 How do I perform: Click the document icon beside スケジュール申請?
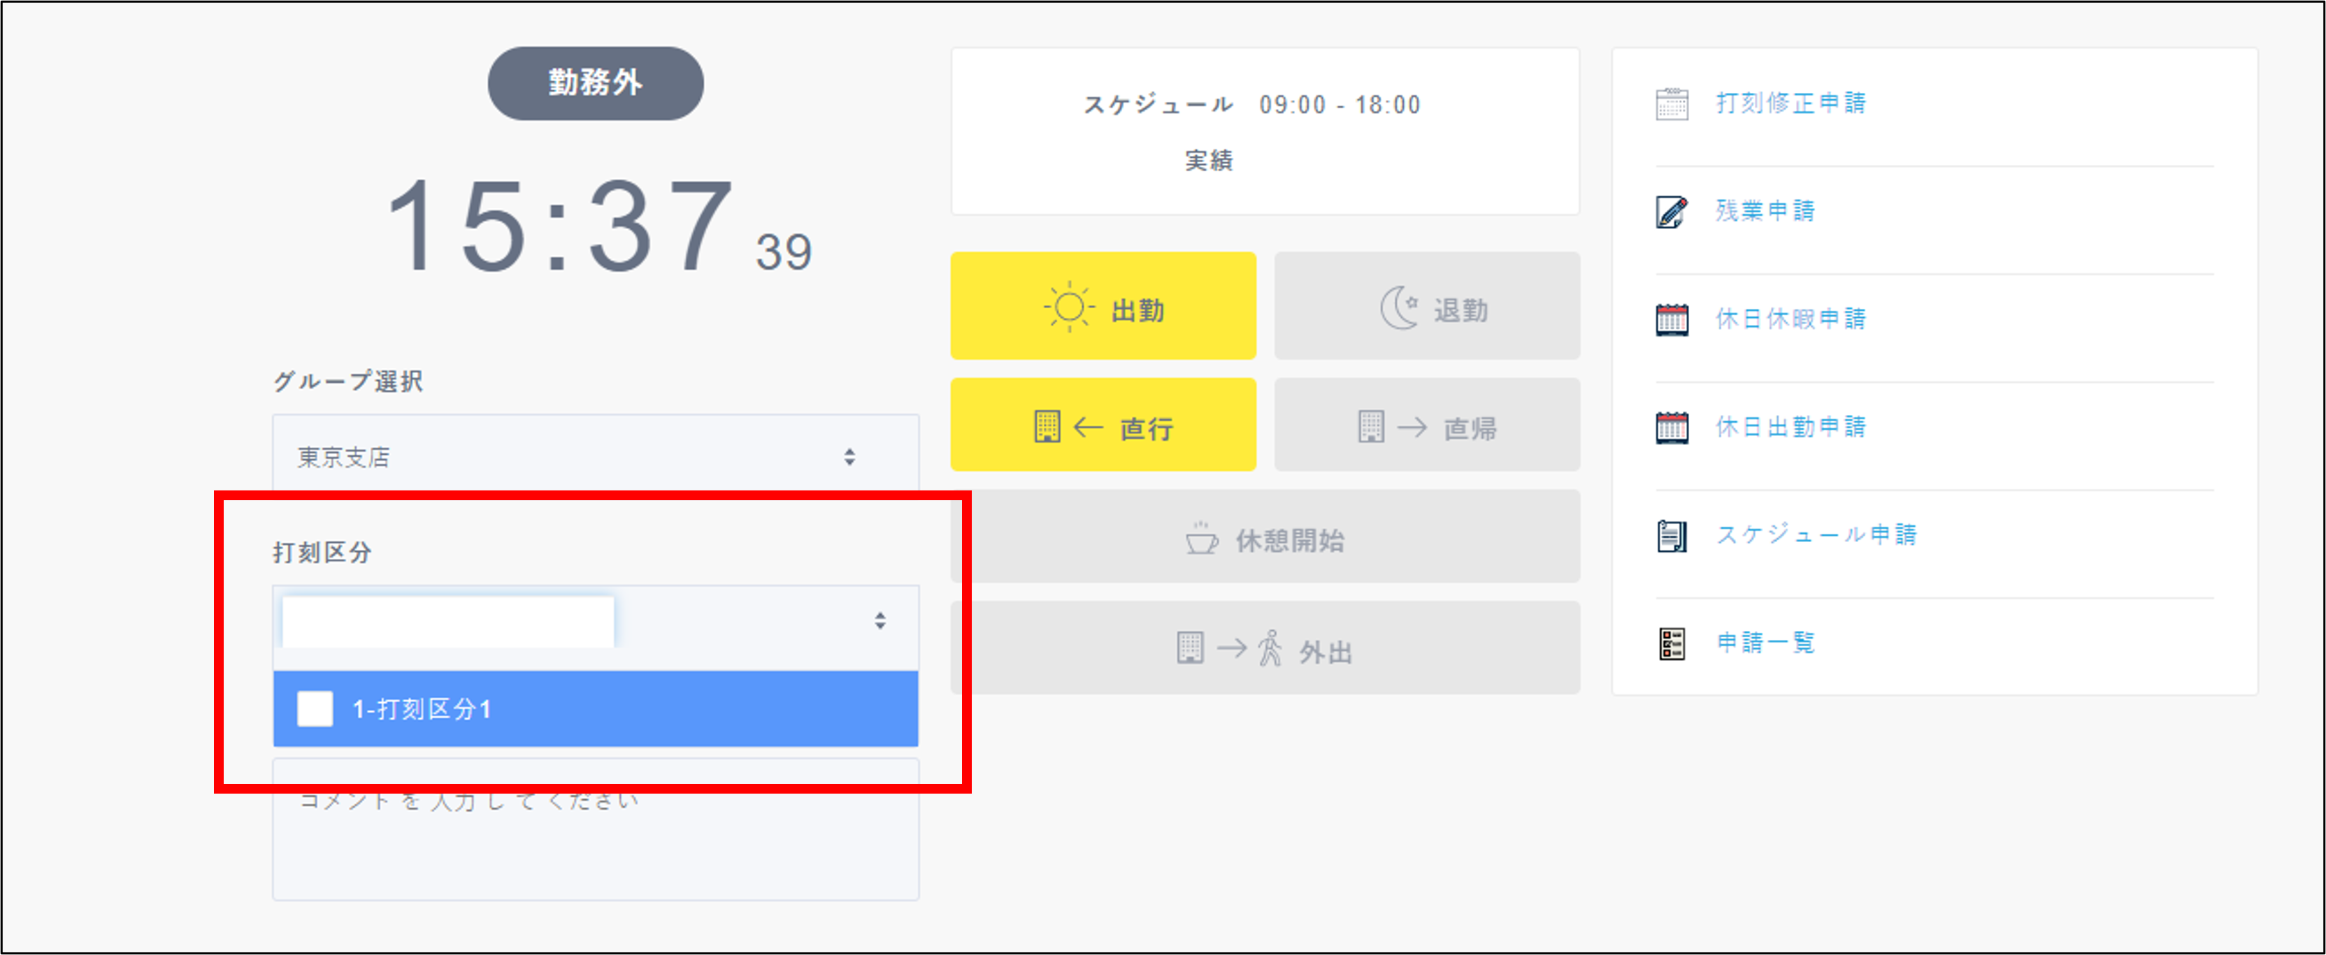click(x=1672, y=534)
